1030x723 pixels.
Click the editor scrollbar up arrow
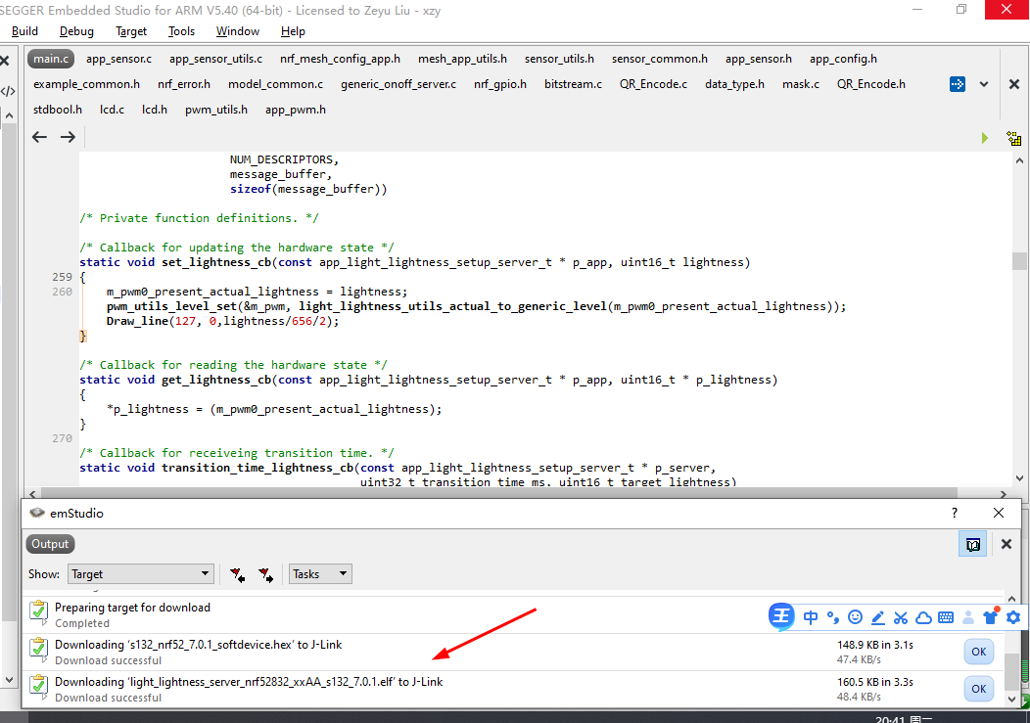click(x=1019, y=160)
